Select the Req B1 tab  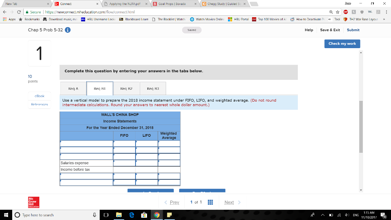click(x=100, y=89)
